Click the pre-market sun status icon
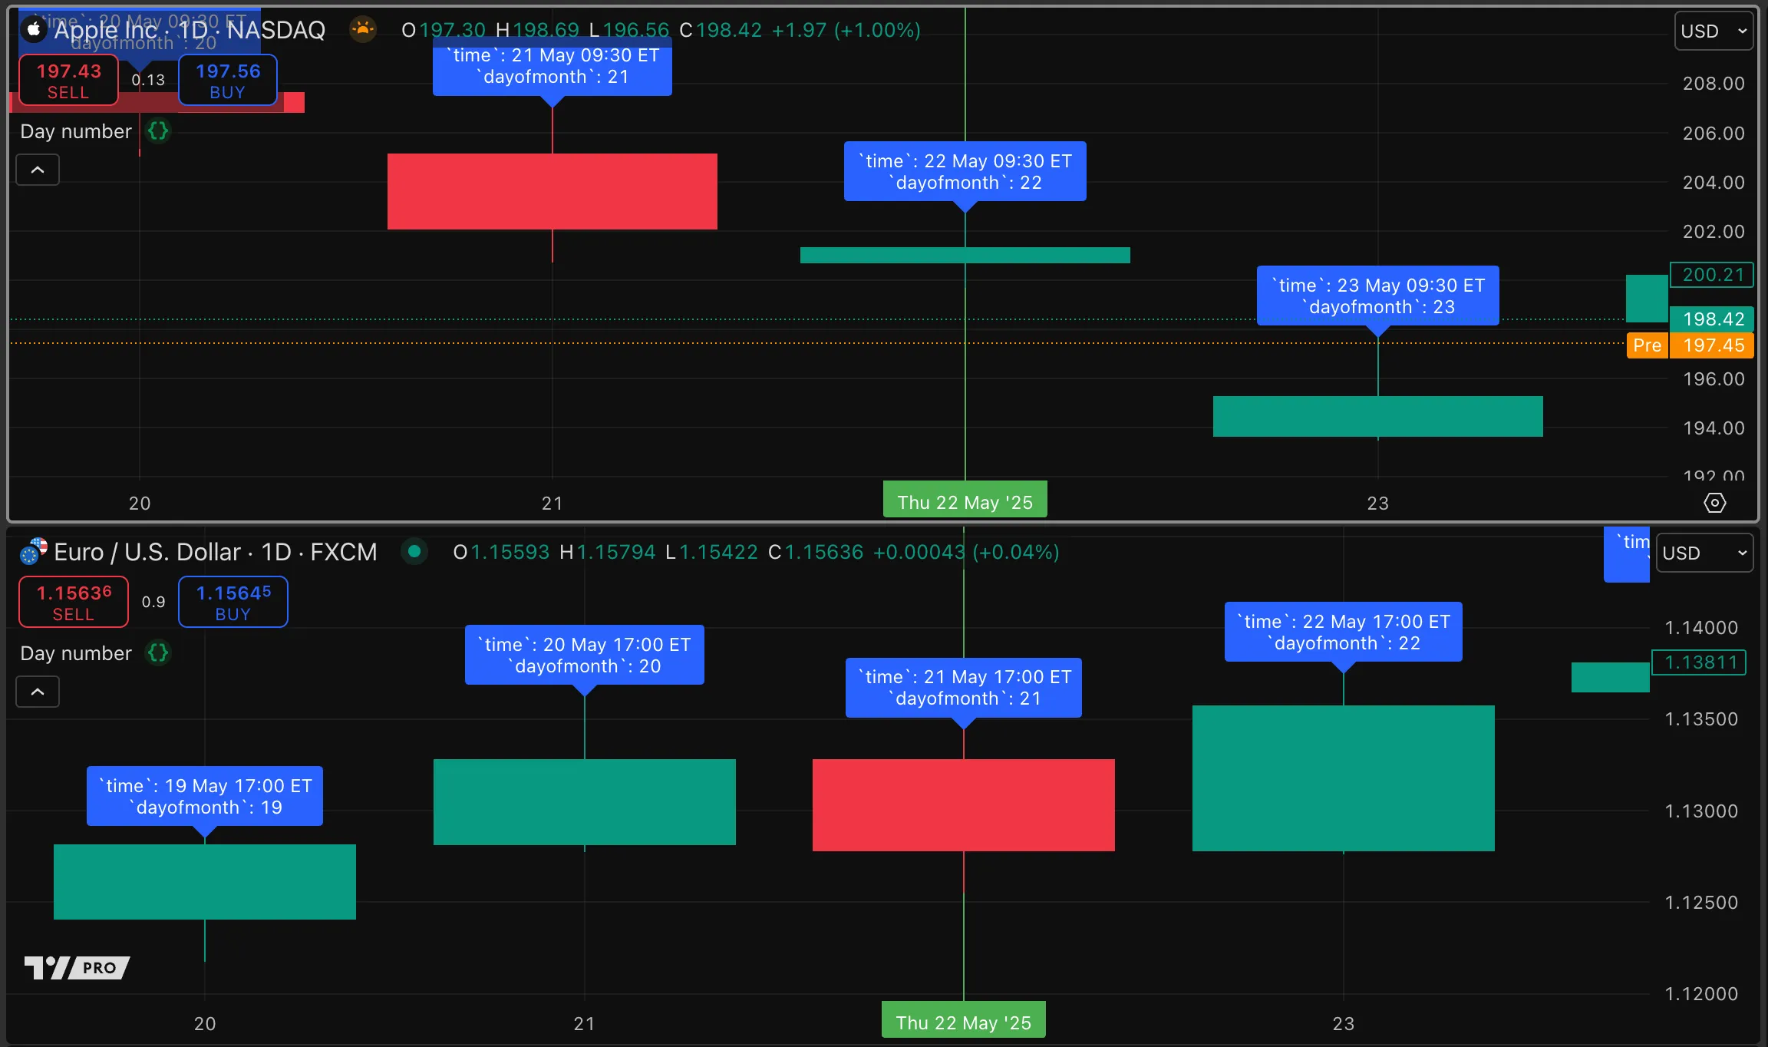This screenshot has width=1768, height=1047. click(x=362, y=30)
